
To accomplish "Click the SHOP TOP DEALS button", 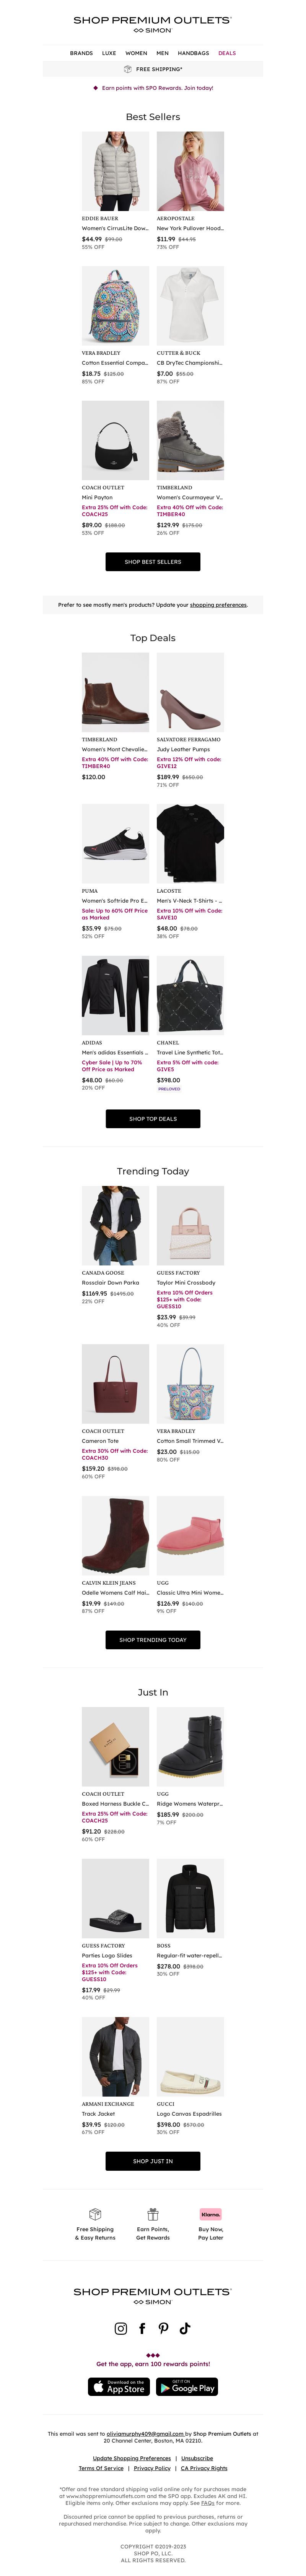I will click(x=153, y=1118).
